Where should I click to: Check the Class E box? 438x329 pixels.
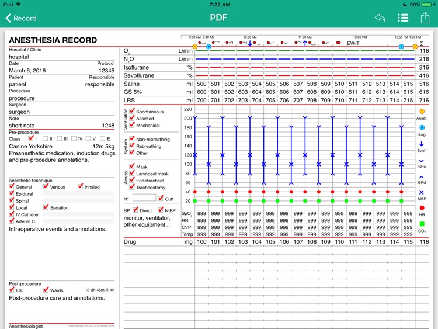(103, 138)
